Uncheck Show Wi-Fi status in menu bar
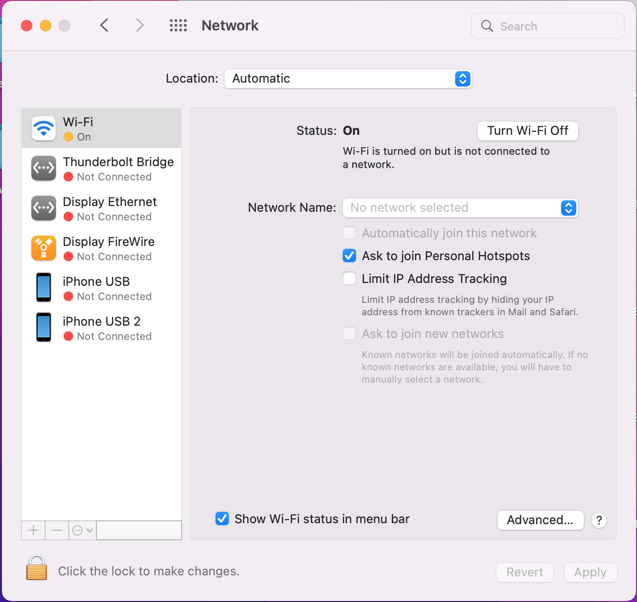The image size is (637, 602). pos(222,518)
